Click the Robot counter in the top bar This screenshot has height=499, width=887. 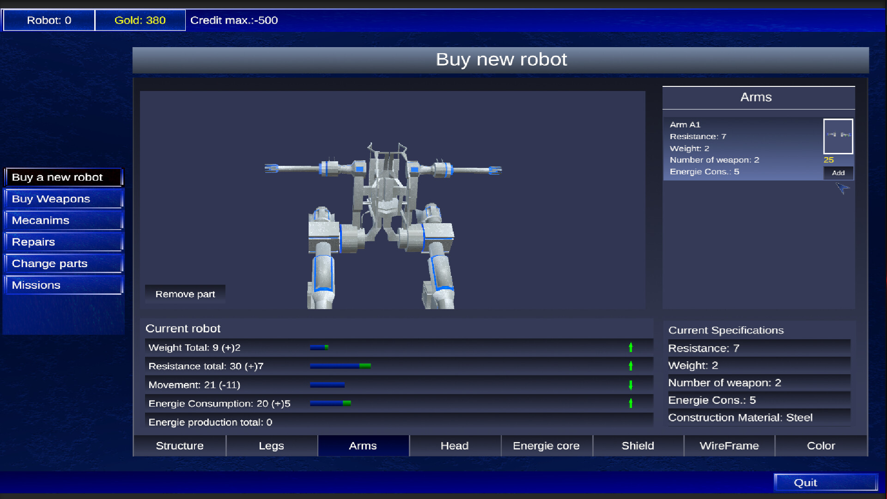[49, 20]
